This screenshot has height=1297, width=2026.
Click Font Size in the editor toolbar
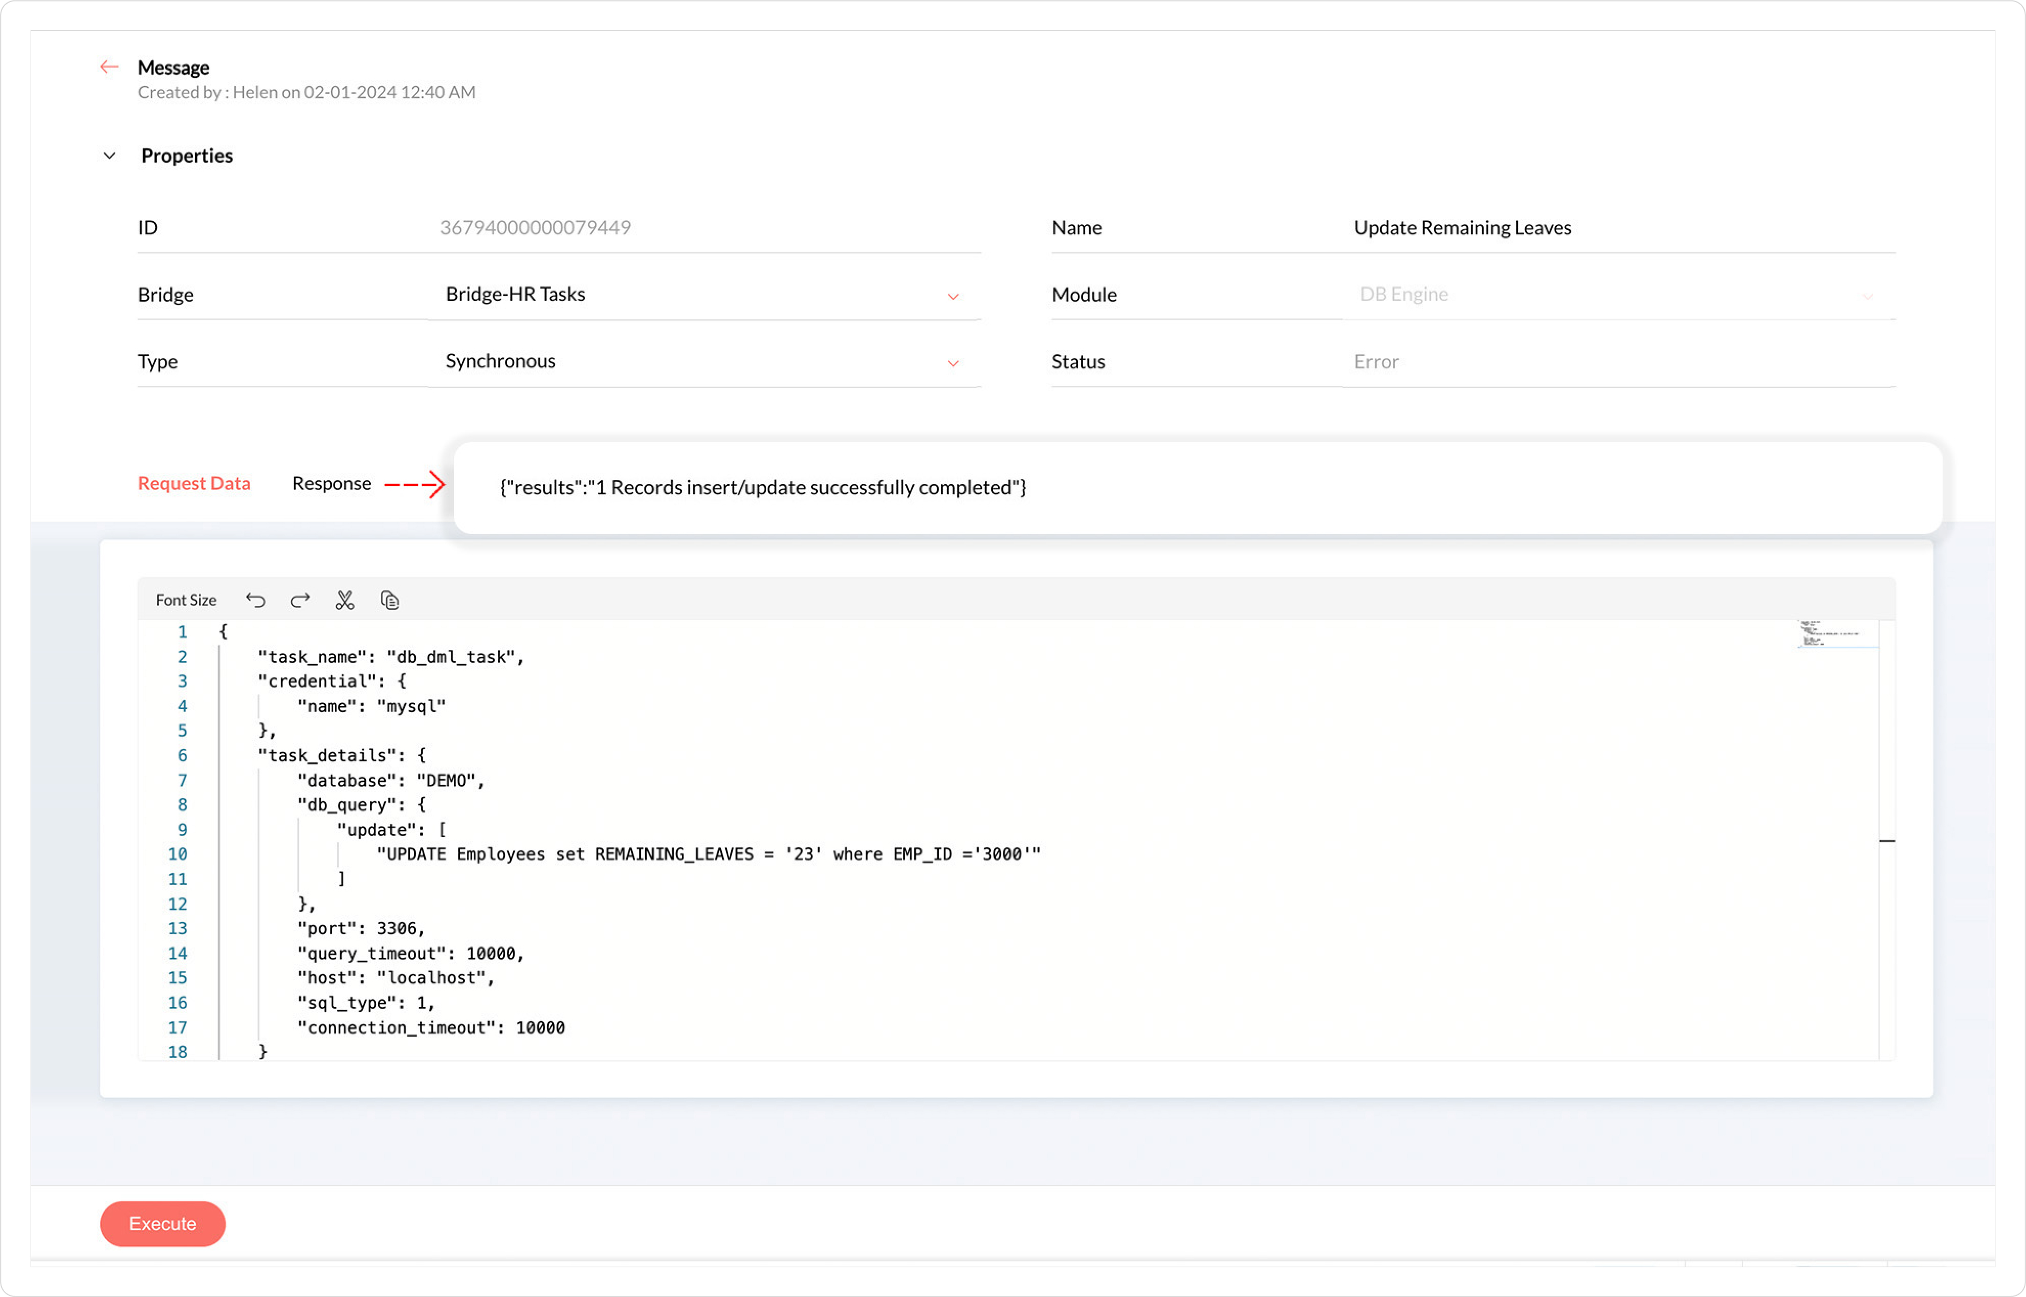186,600
